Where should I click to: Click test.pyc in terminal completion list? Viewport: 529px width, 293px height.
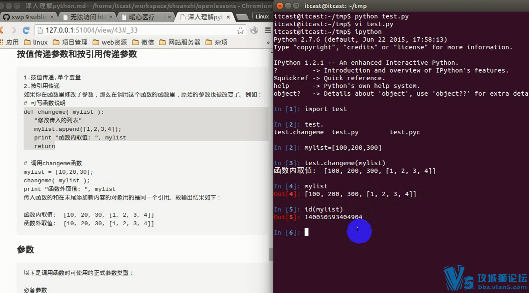pos(405,132)
